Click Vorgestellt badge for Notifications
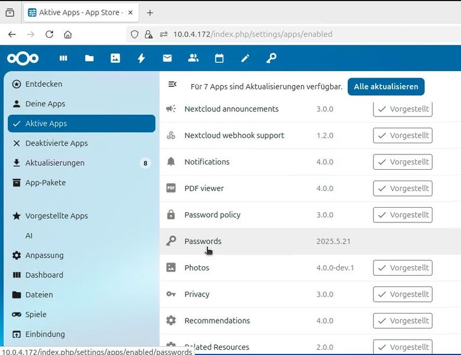The image size is (461, 355). pyautogui.click(x=403, y=162)
